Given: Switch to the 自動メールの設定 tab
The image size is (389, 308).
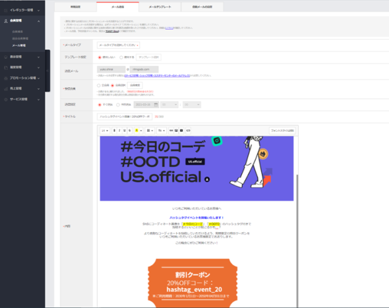Looking at the screenshot, I should click(x=202, y=7).
